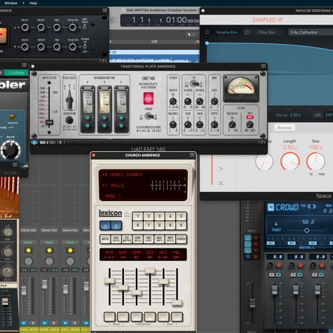The image size is (333, 333).
Task: Open the Help menu in the menu bar
Action: tap(33, 3)
